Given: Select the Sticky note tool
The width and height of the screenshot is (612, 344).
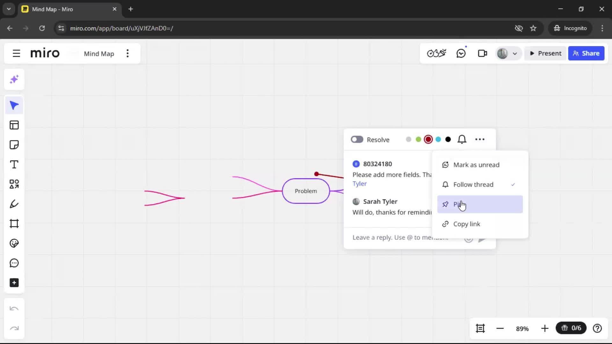Looking at the screenshot, I should (14, 145).
